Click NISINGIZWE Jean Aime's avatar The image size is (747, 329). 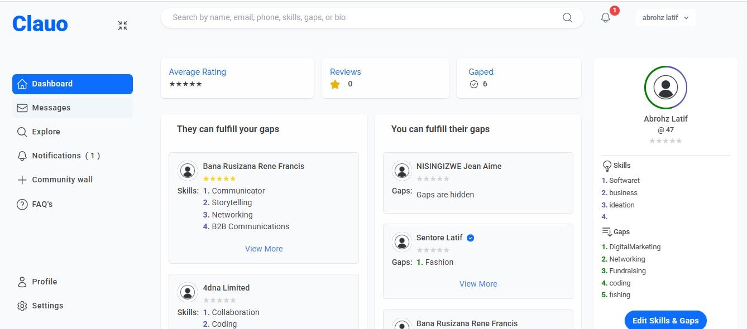402,171
